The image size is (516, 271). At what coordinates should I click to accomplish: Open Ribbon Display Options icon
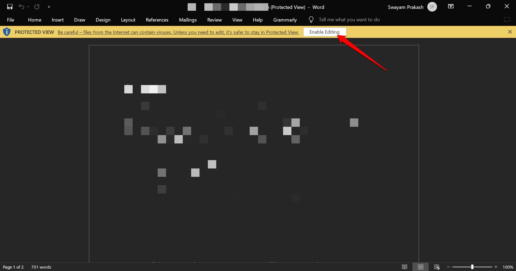click(451, 6)
